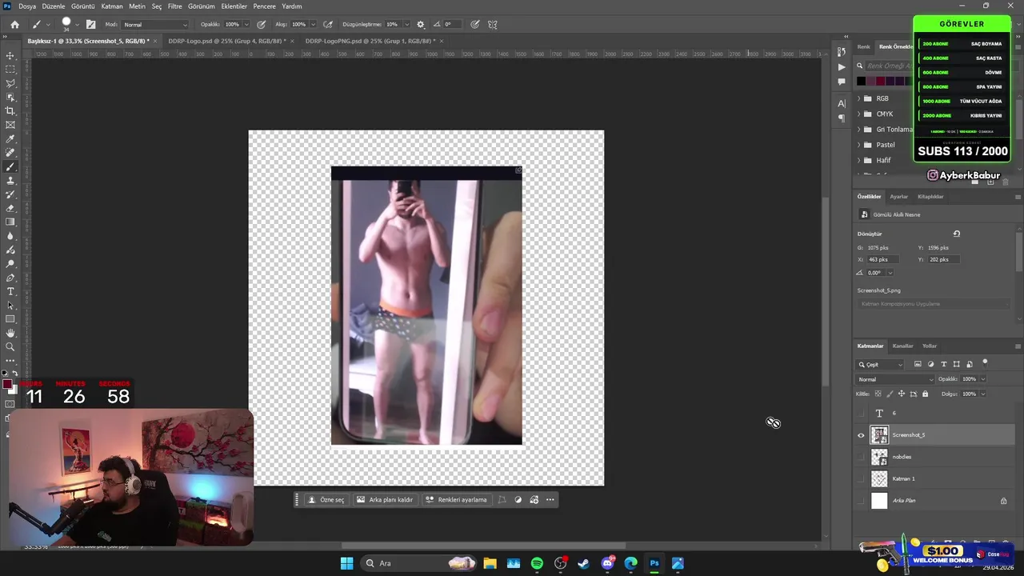Click the Özne seç button

point(327,500)
